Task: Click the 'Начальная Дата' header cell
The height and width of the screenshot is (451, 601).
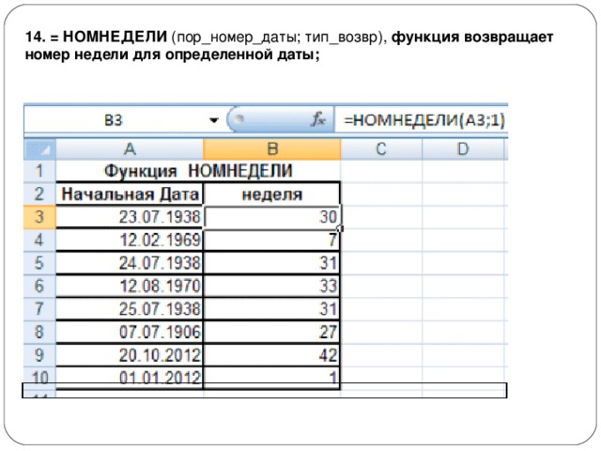Action: click(130, 194)
